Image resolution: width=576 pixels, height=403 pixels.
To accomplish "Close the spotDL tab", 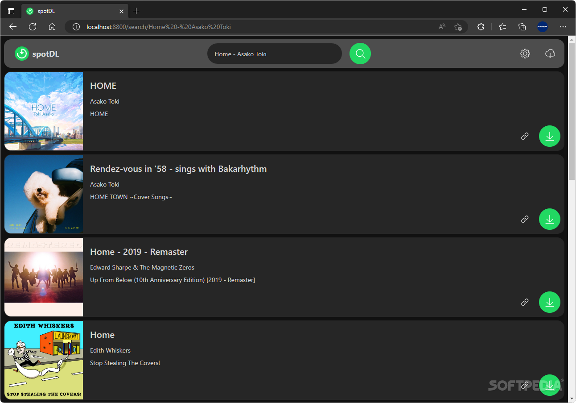I will click(121, 11).
